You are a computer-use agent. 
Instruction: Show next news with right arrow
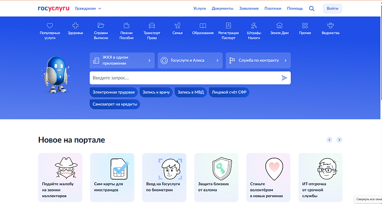(340, 140)
